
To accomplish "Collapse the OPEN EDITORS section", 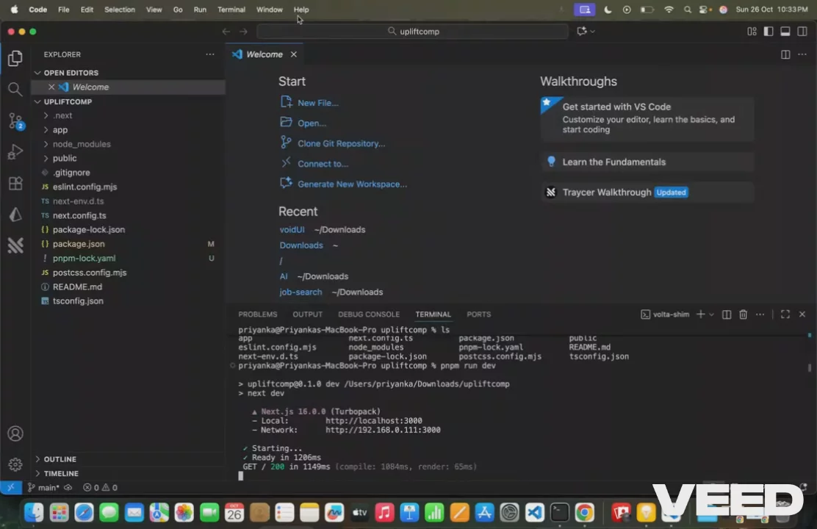I will click(x=71, y=73).
